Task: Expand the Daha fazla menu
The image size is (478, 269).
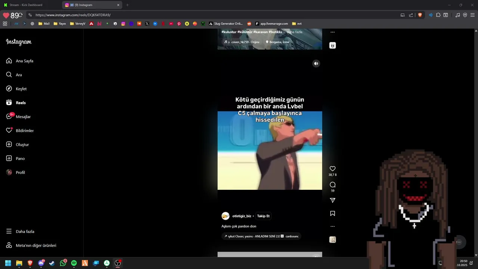Action: click(20, 232)
